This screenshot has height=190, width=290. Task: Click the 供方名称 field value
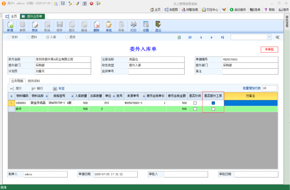(63, 59)
